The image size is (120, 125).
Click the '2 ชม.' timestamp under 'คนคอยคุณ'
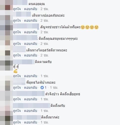[x=44, y=9]
